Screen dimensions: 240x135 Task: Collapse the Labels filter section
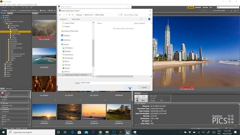(1, 91)
